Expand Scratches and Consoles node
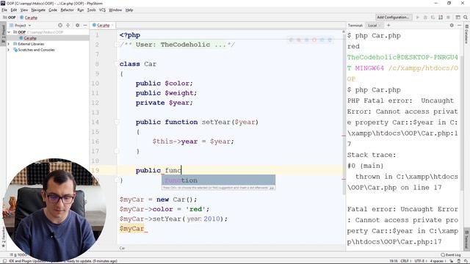470x264 pixels. 9,50
